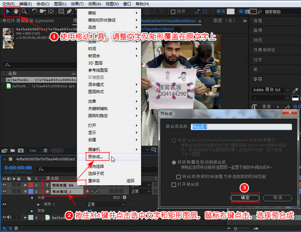The width and height of the screenshot is (301, 232).
Task: Click the first toggle icon at timeline bottom-left
Action: (x=4, y=228)
